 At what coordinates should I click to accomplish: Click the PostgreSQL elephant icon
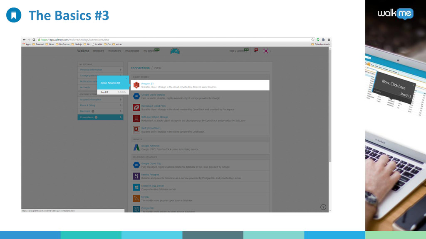click(x=136, y=209)
